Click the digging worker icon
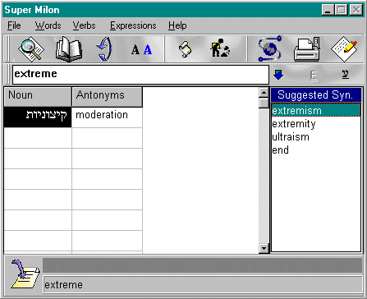367x299 pixels. click(220, 48)
